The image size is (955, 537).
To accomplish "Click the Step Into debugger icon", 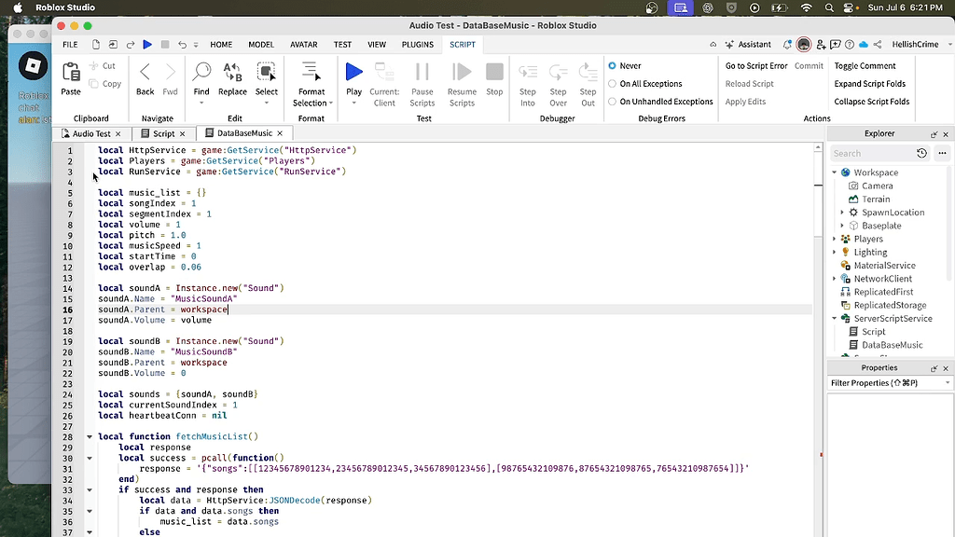I will pyautogui.click(x=528, y=73).
